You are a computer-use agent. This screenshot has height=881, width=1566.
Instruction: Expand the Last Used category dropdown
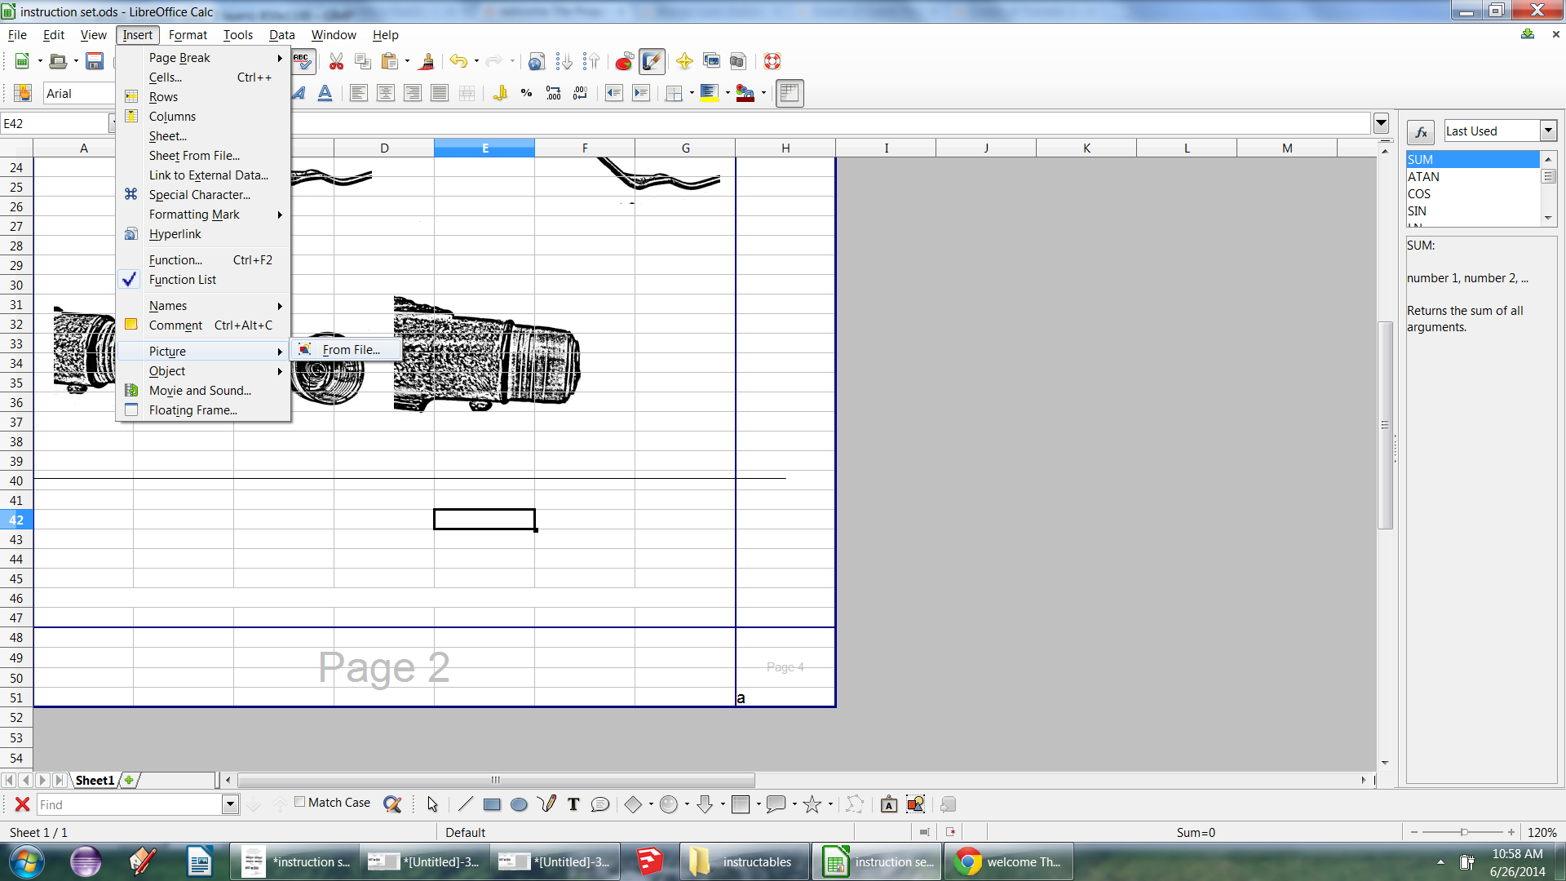tap(1548, 131)
